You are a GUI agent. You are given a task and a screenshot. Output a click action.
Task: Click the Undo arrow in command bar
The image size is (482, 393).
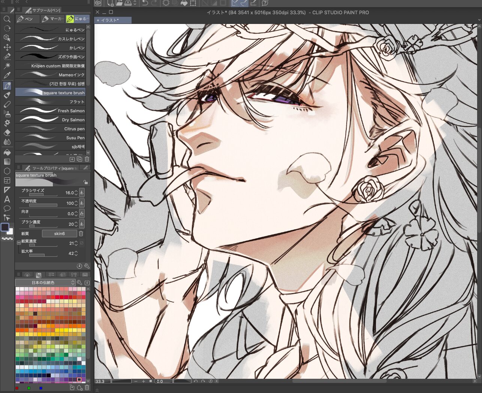(x=145, y=3)
